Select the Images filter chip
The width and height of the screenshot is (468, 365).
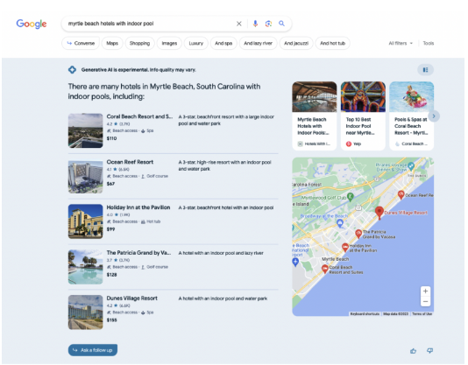[x=169, y=43]
